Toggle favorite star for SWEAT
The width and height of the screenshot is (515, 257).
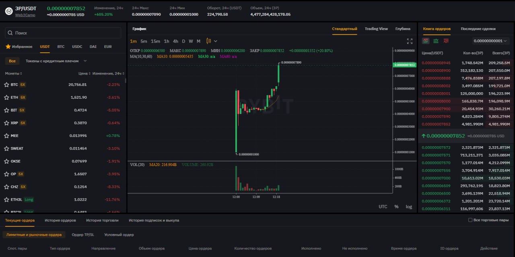6,149
